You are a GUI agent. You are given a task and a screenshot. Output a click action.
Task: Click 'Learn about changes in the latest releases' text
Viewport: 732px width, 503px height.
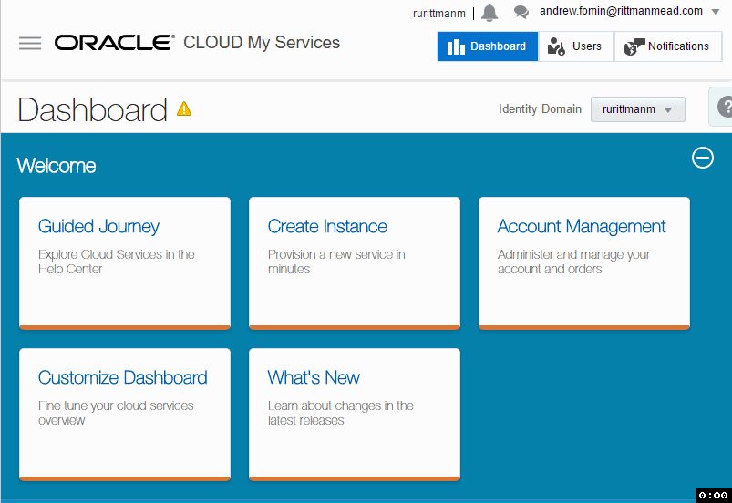coord(340,413)
